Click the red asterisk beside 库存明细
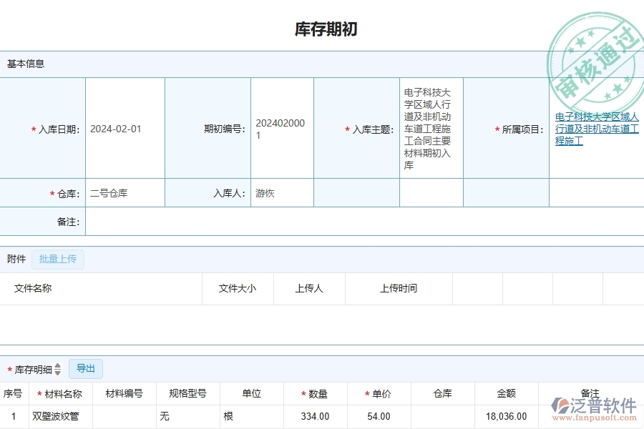The height and width of the screenshot is (429, 644). [9, 369]
